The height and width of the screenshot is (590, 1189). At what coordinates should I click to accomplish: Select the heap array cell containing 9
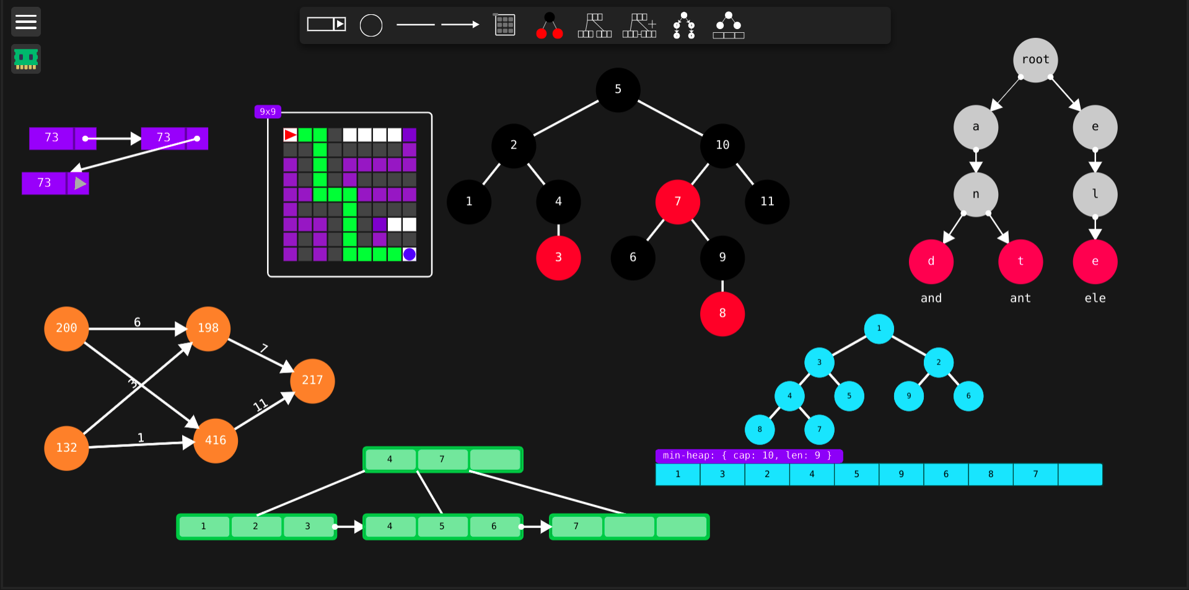(901, 474)
